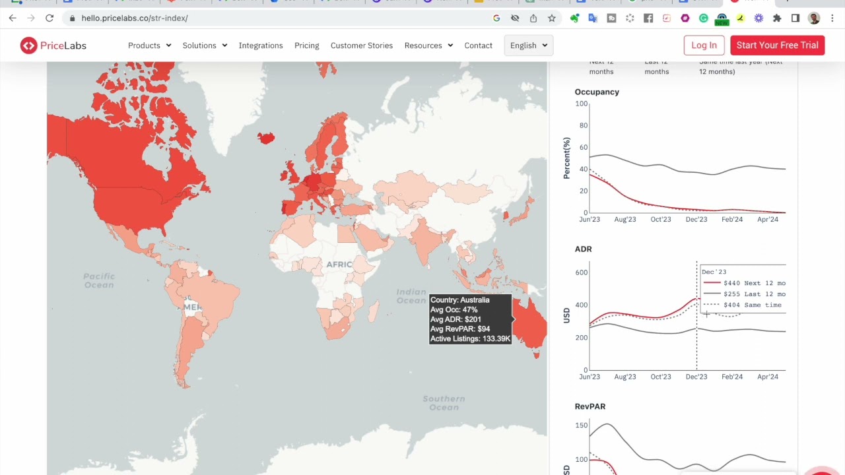Click the extension with NEW badge
This screenshot has height=475, width=845.
(722, 19)
